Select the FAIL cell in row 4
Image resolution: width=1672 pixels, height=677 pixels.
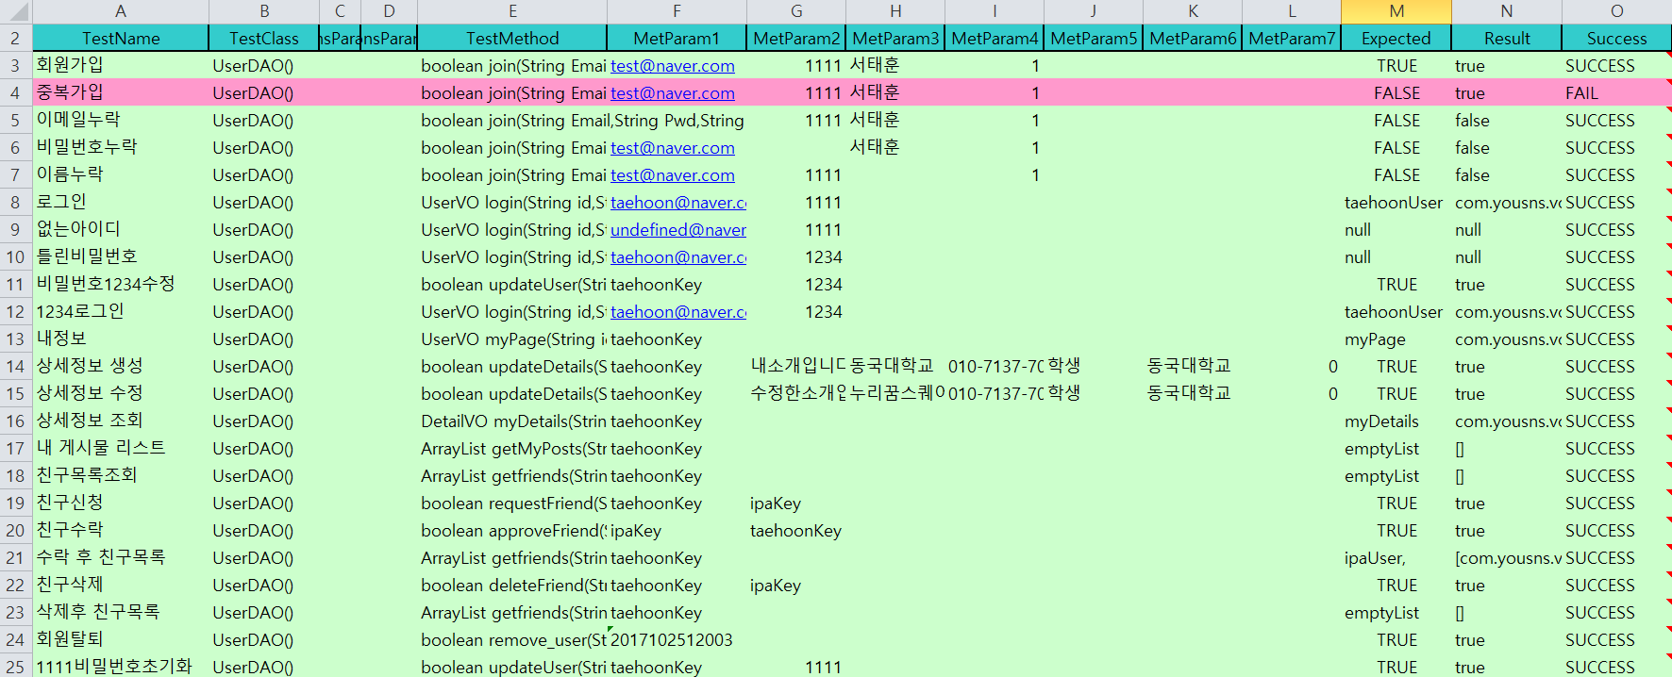1616,93
